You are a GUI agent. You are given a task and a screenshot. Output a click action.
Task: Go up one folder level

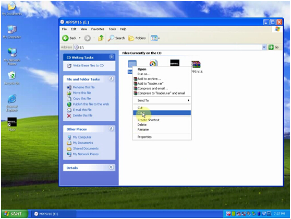101,38
